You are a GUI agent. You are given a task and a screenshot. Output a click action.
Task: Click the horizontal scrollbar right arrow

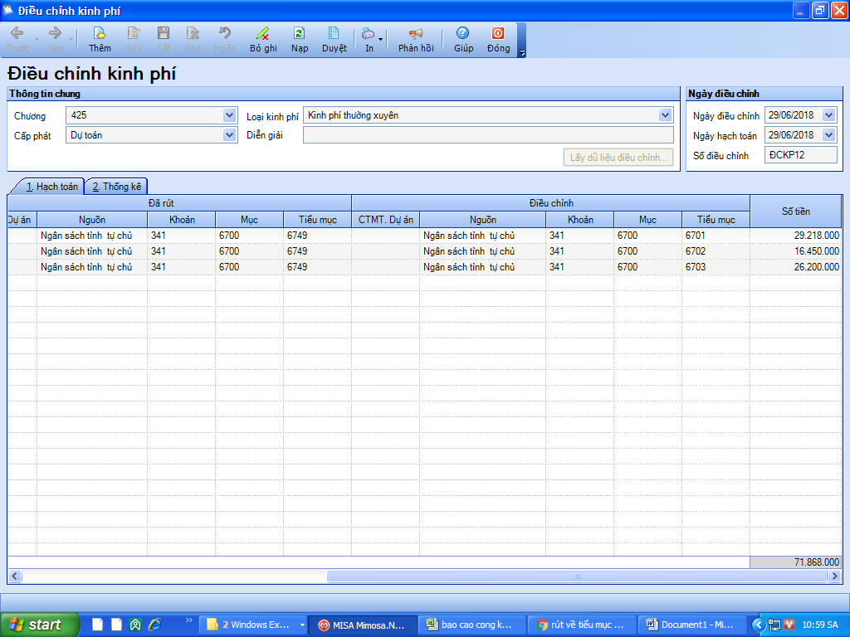tap(835, 576)
